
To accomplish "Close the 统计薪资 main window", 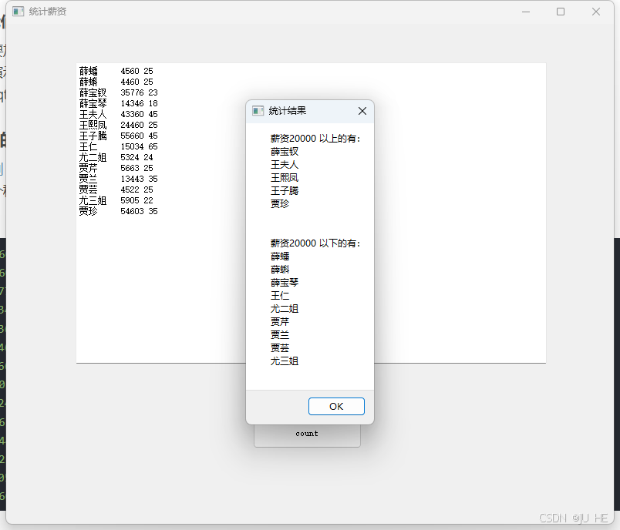I will coord(596,12).
